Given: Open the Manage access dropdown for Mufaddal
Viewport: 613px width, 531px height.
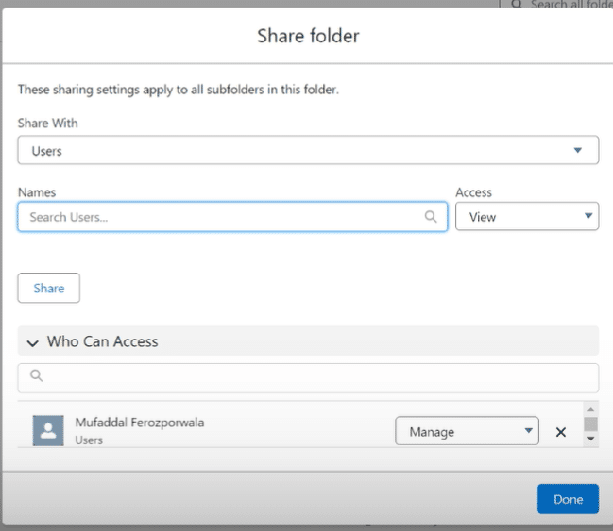Looking at the screenshot, I should pos(466,431).
